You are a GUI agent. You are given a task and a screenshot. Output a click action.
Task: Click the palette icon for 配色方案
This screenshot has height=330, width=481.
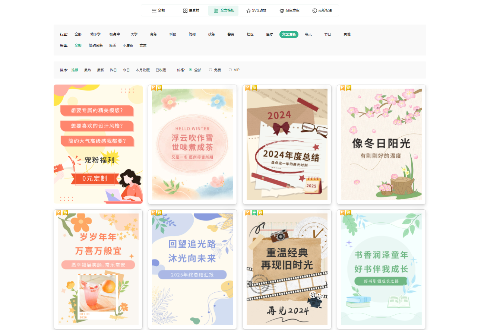click(282, 11)
